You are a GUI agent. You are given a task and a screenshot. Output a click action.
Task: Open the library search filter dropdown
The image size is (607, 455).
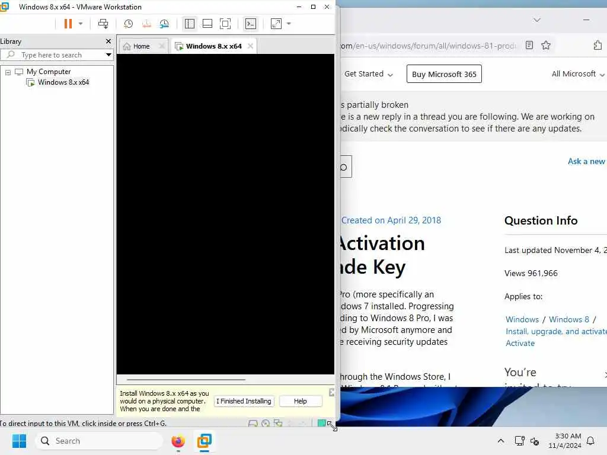[x=109, y=55]
